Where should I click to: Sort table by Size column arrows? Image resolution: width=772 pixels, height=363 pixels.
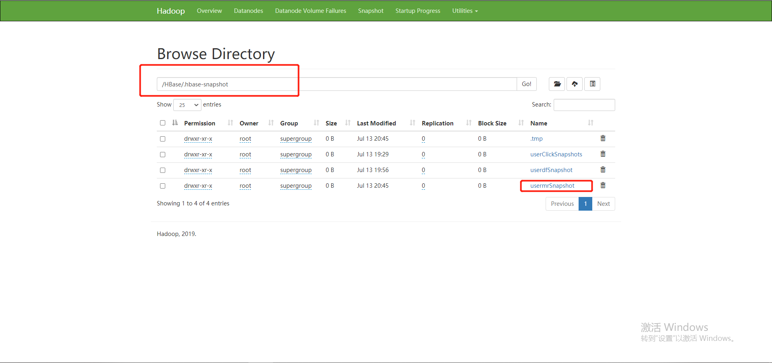click(x=348, y=123)
